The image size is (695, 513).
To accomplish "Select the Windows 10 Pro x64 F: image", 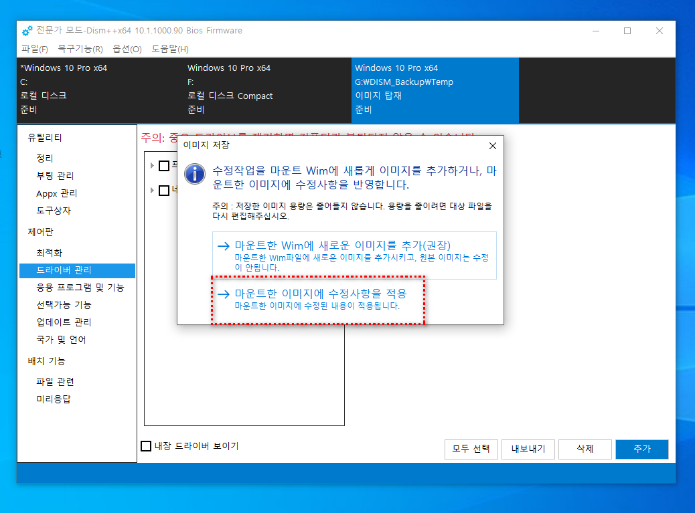I will tap(268, 90).
